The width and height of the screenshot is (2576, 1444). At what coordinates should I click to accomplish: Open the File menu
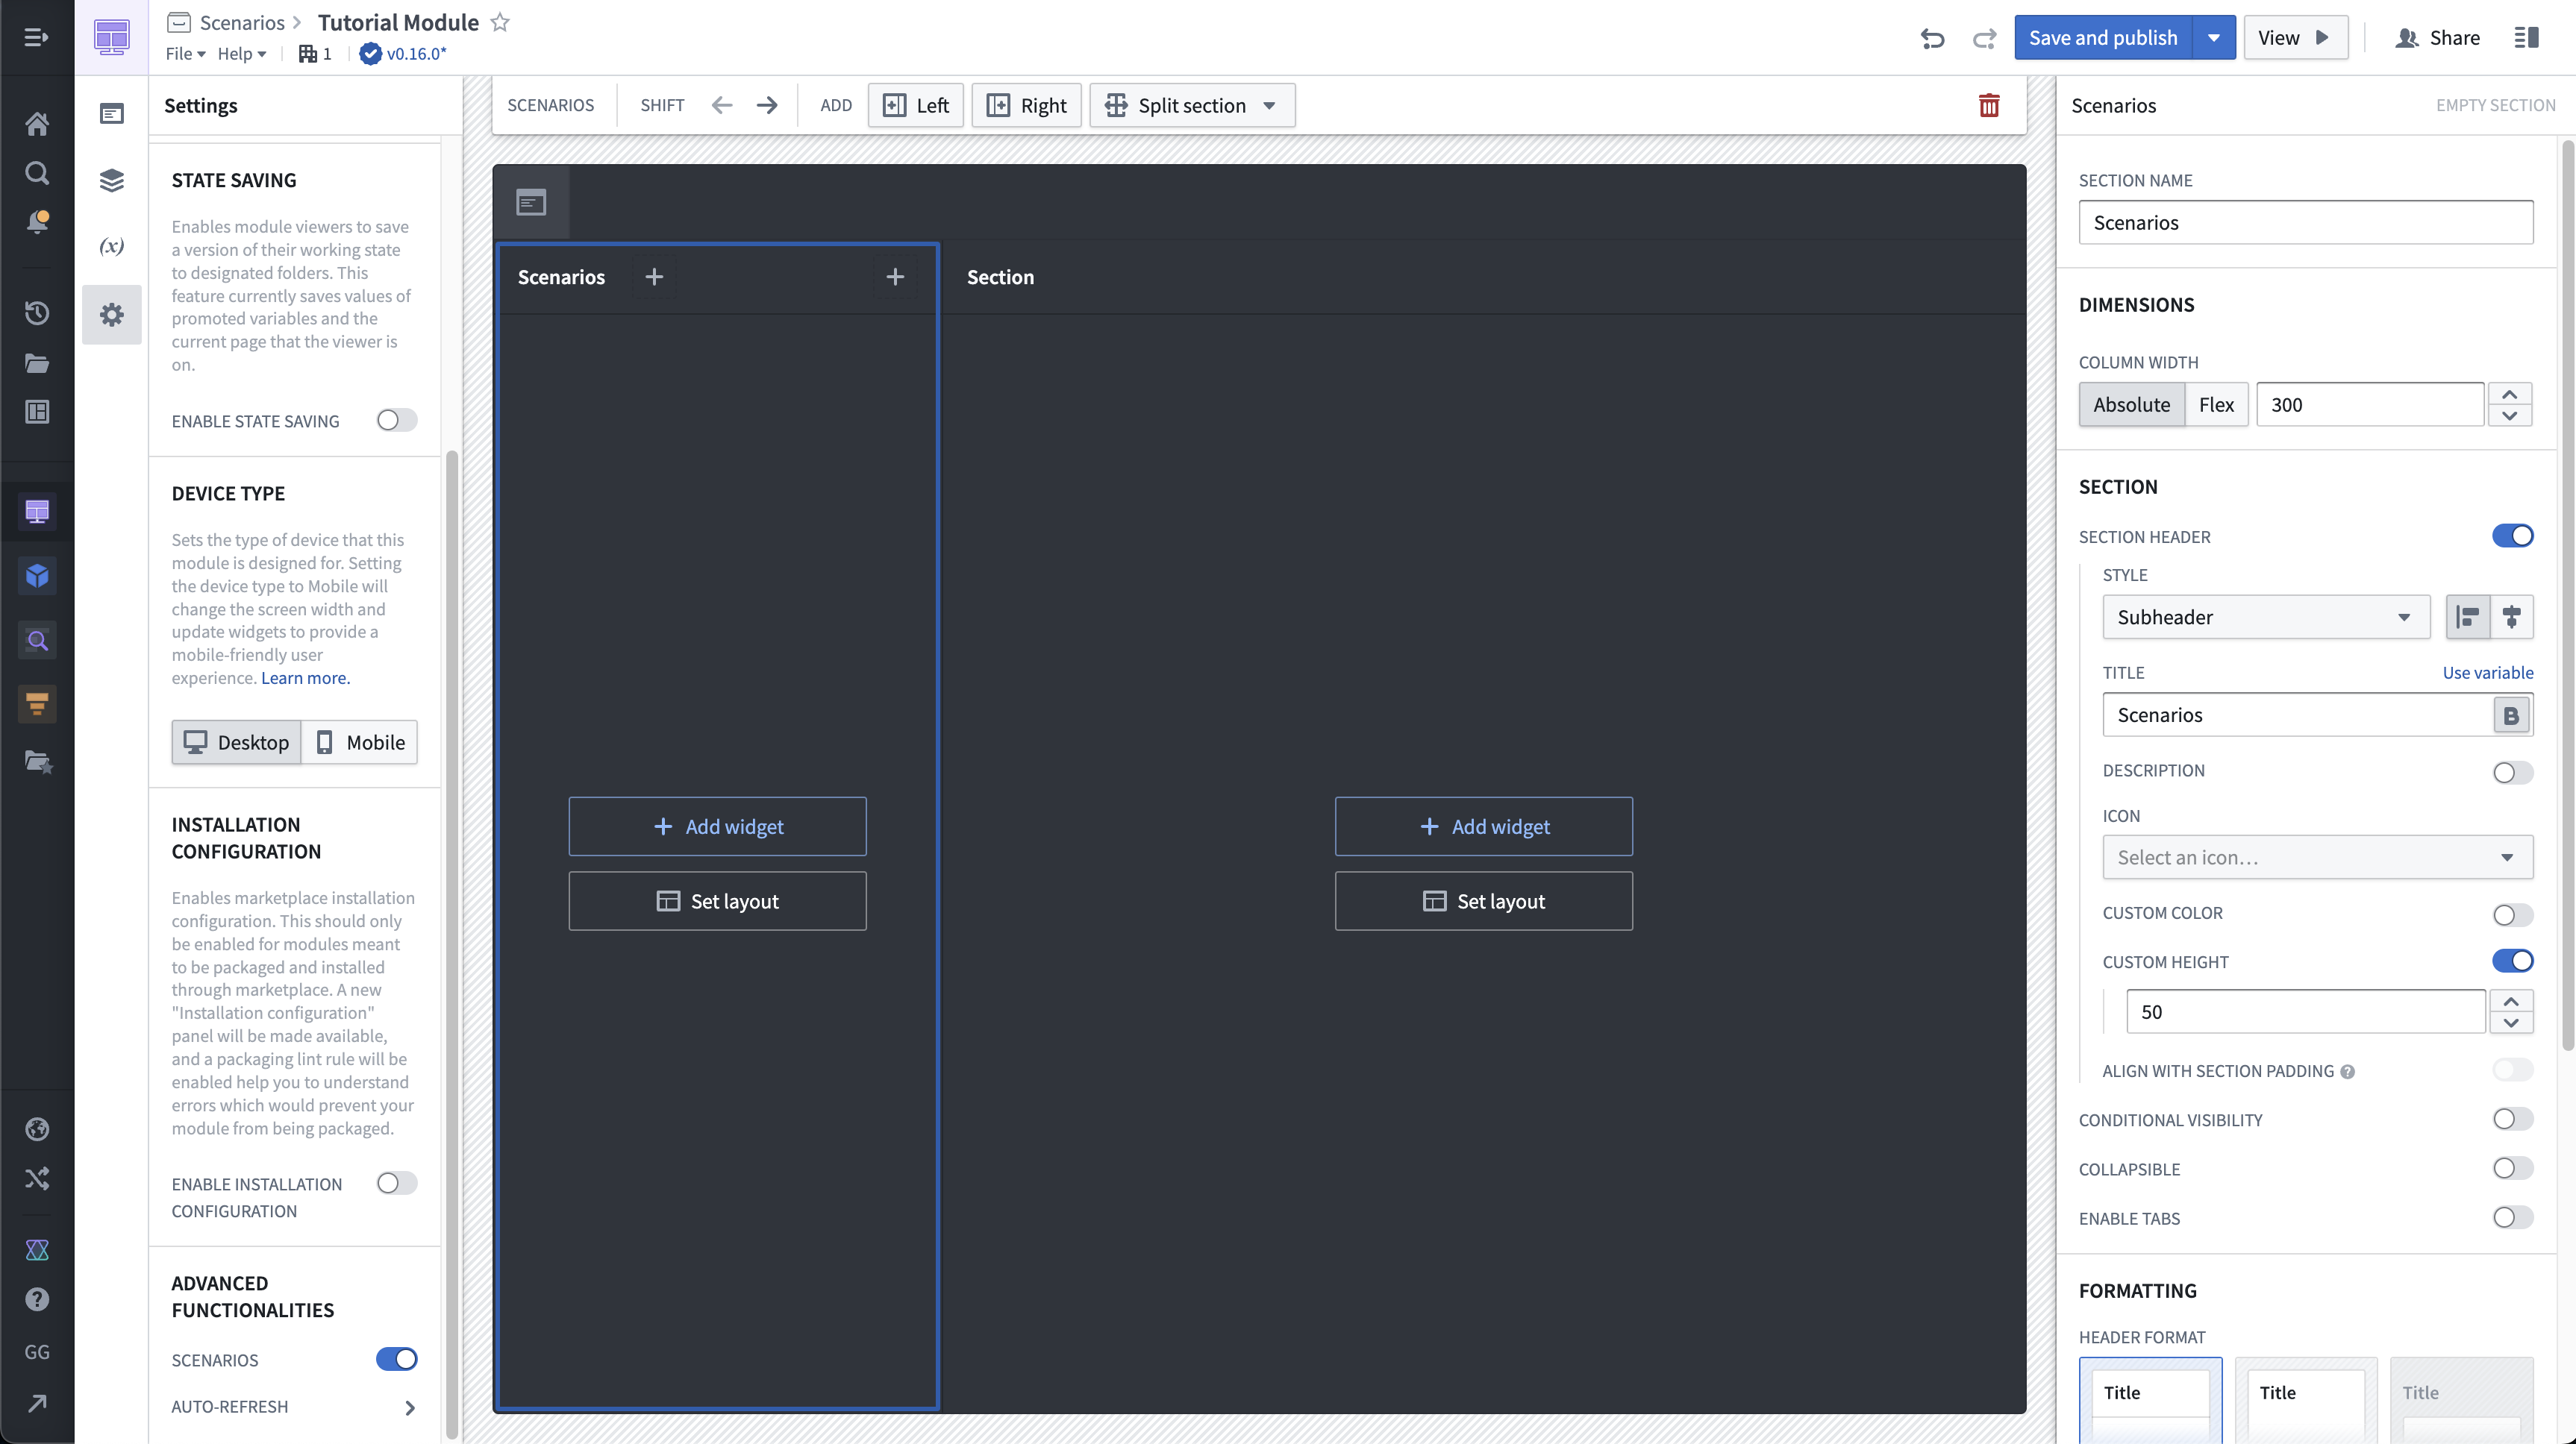coord(185,54)
